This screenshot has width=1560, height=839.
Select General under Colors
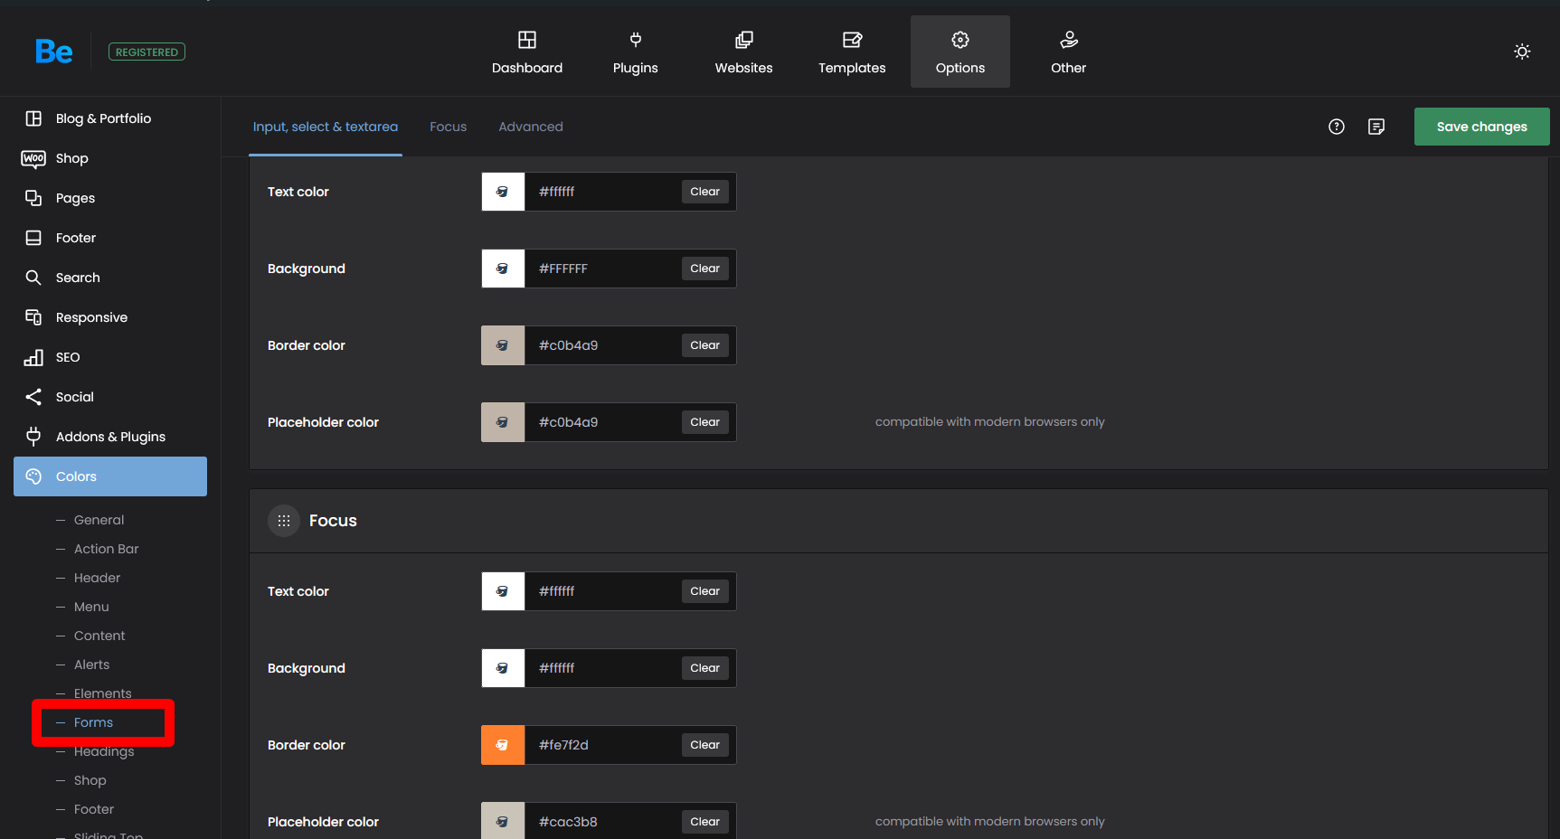(99, 520)
